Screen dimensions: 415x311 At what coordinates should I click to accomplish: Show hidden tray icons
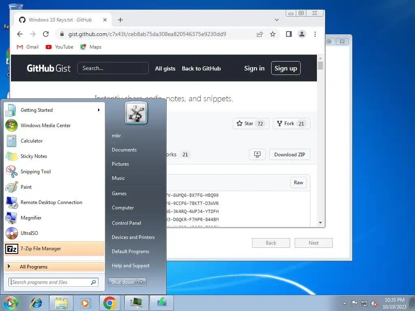pyautogui.click(x=344, y=303)
